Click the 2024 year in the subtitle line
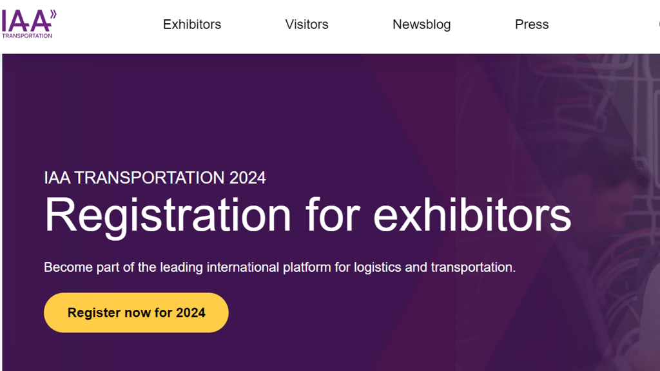This screenshot has height=371, width=660. (x=247, y=178)
